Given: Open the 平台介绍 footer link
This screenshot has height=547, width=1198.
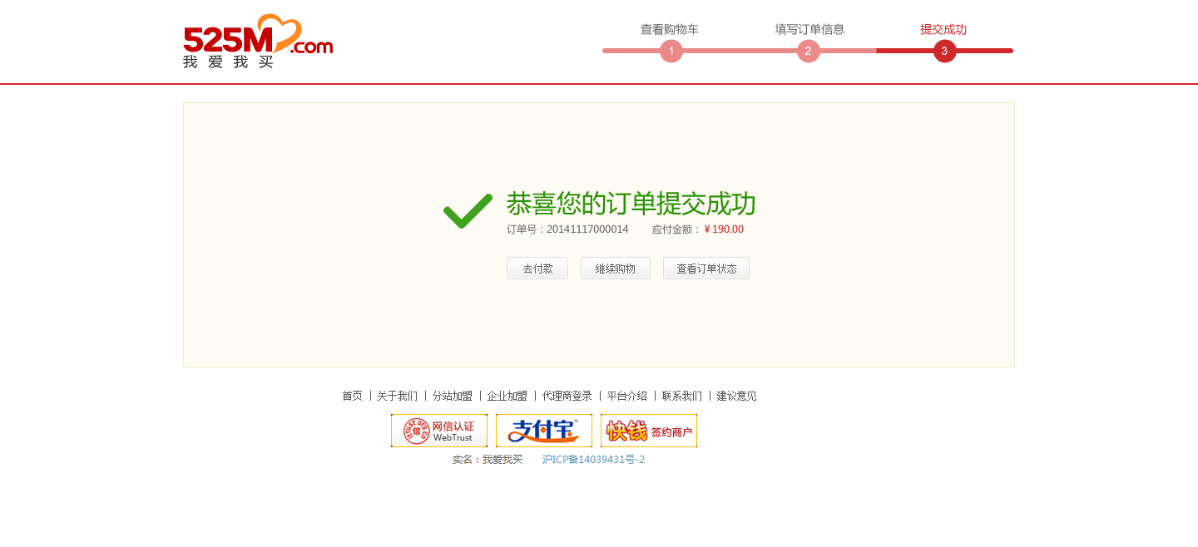Looking at the screenshot, I should coord(627,396).
